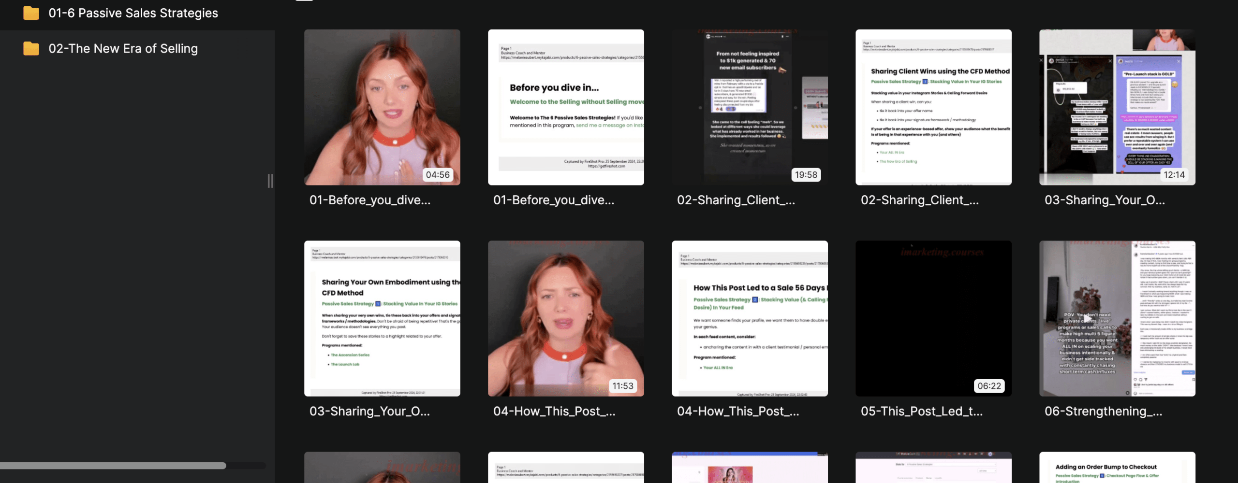Open the 04:56 Before you dive video thumbnail
Viewport: 1238px width, 483px height.
(x=382, y=107)
